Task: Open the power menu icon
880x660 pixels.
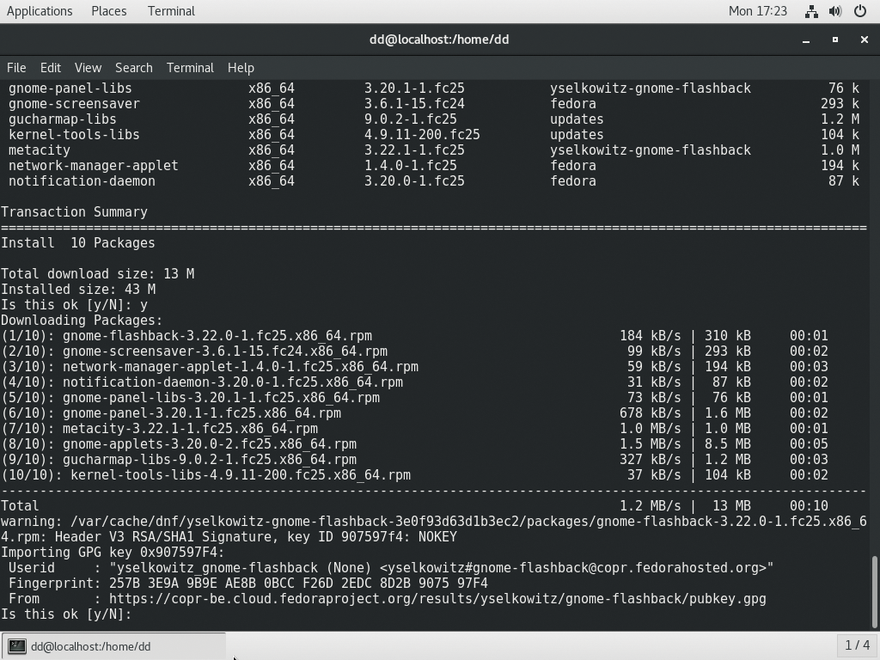Action: point(859,11)
